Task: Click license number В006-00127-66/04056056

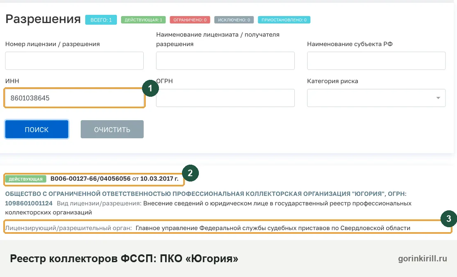Action: point(91,179)
